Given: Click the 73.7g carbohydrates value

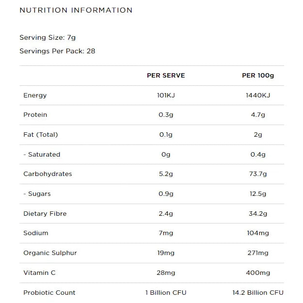Looking at the screenshot, I should tap(258, 174).
